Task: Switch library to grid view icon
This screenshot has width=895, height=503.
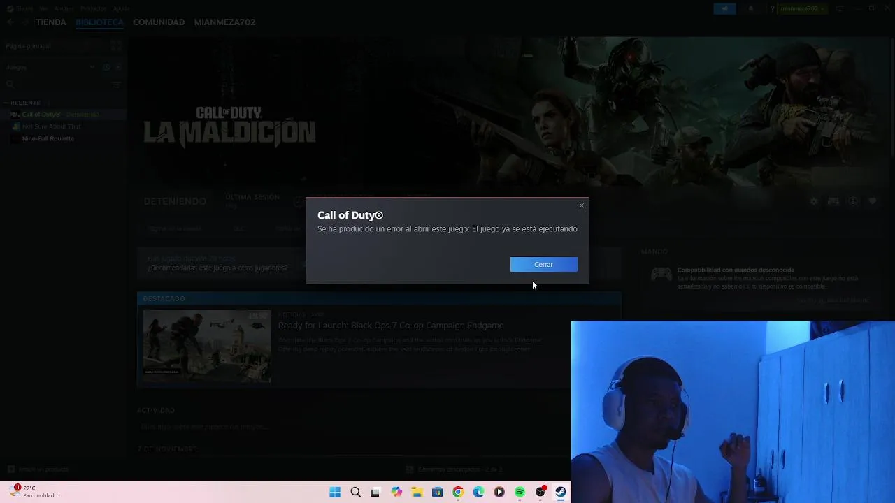Action: click(116, 46)
